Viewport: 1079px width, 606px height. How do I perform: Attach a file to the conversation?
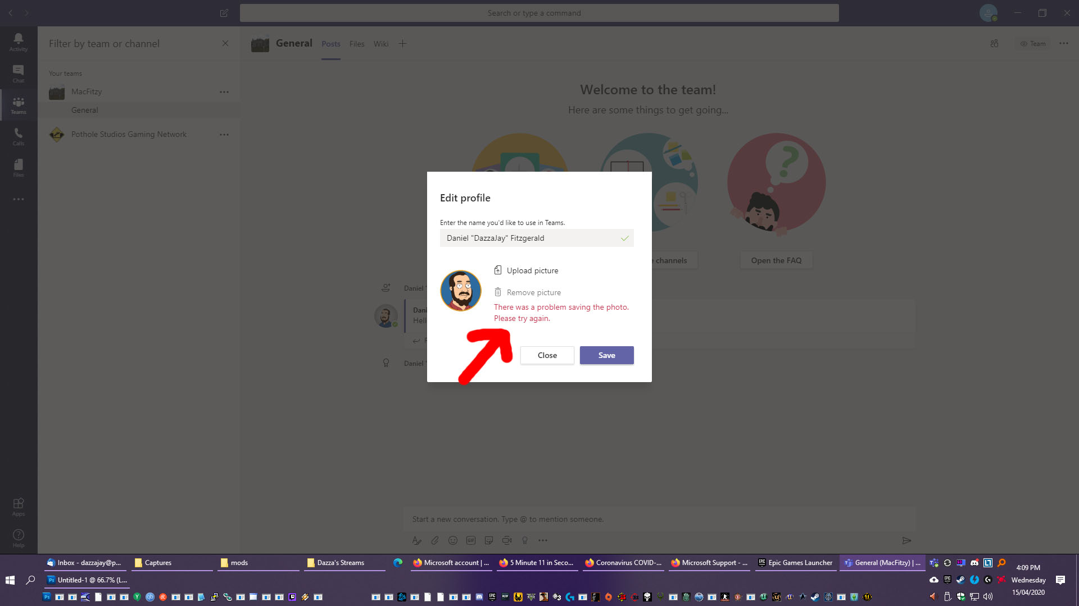[434, 540]
